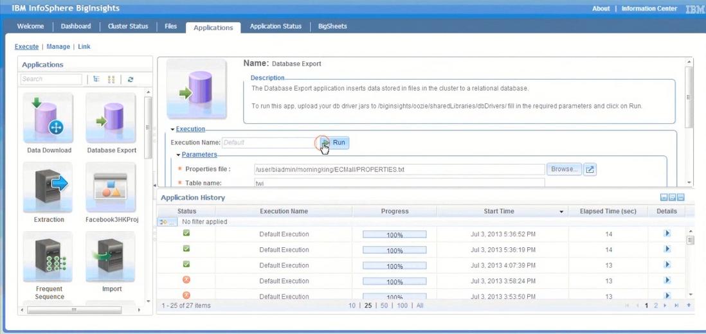This screenshot has height=334, width=706.
Task: Refresh the applications list
Action: coord(130,79)
